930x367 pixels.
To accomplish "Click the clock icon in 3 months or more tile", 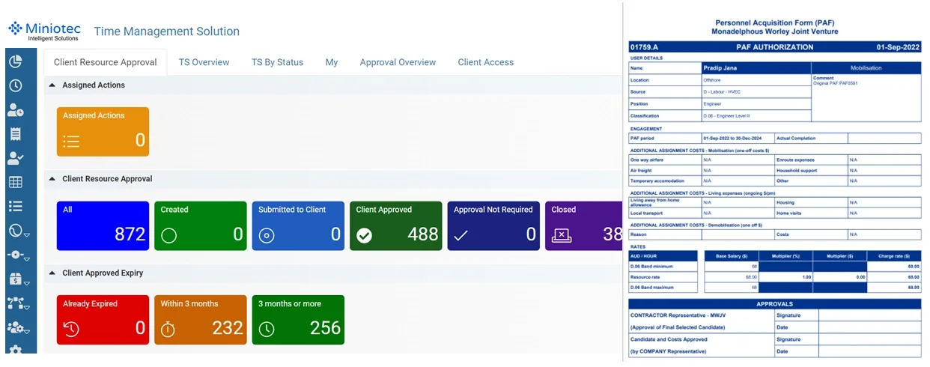I will [267, 329].
